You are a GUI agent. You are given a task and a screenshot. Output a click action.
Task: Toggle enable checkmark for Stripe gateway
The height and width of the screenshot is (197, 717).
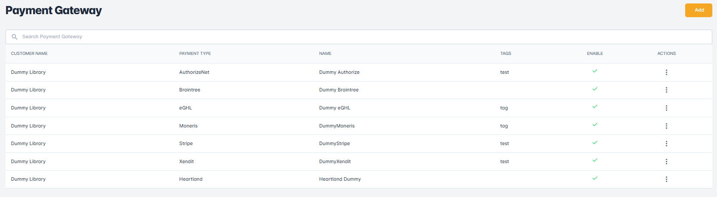pyautogui.click(x=595, y=142)
